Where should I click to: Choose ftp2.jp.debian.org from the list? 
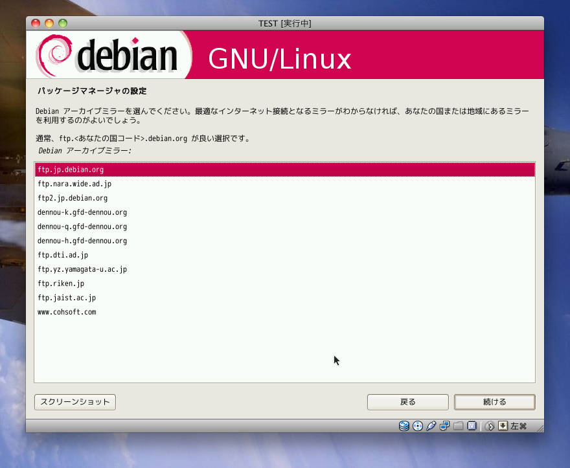pyautogui.click(x=284, y=198)
